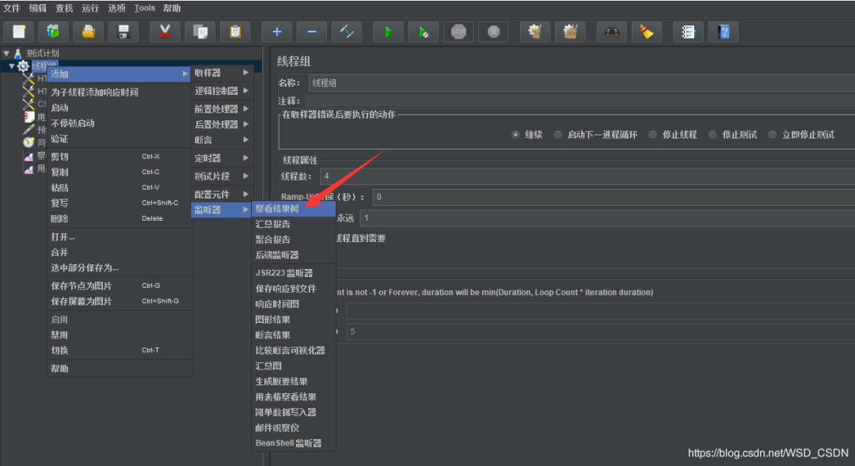This screenshot has width=855, height=466.
Task: Click the Clear results icon
Action: click(x=535, y=32)
